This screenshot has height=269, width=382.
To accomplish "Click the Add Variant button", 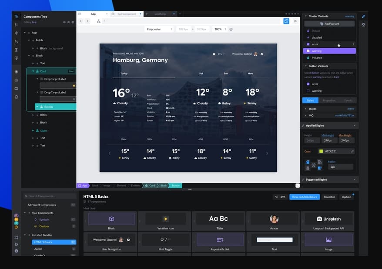I will pyautogui.click(x=329, y=23).
